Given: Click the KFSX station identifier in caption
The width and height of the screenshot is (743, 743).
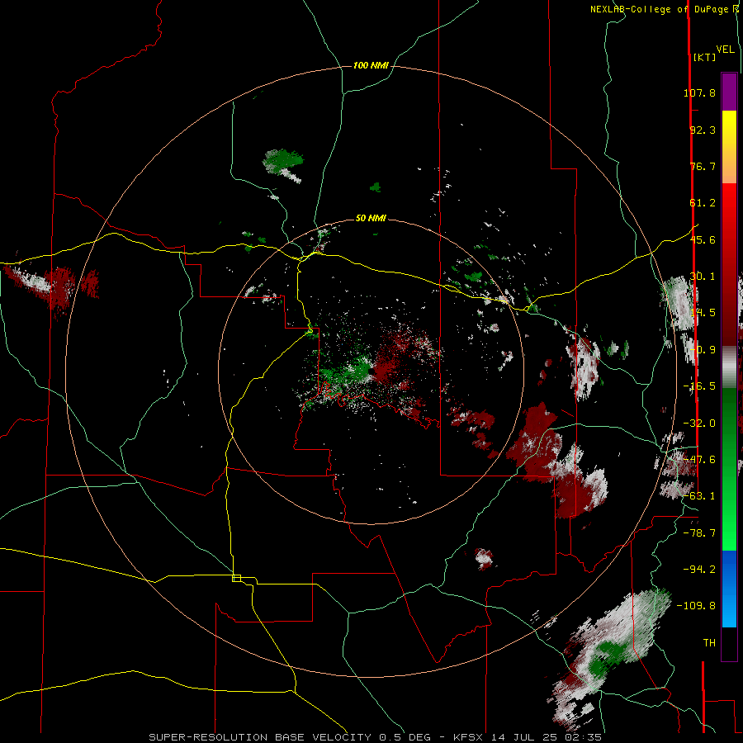Looking at the screenshot, I should click(469, 737).
